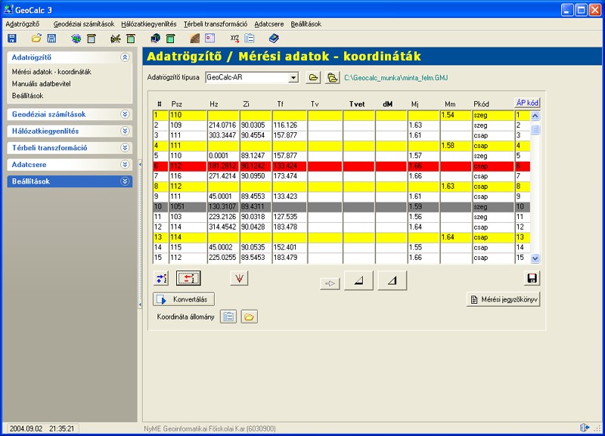Click the coordinate list toolbar icon

250,39
